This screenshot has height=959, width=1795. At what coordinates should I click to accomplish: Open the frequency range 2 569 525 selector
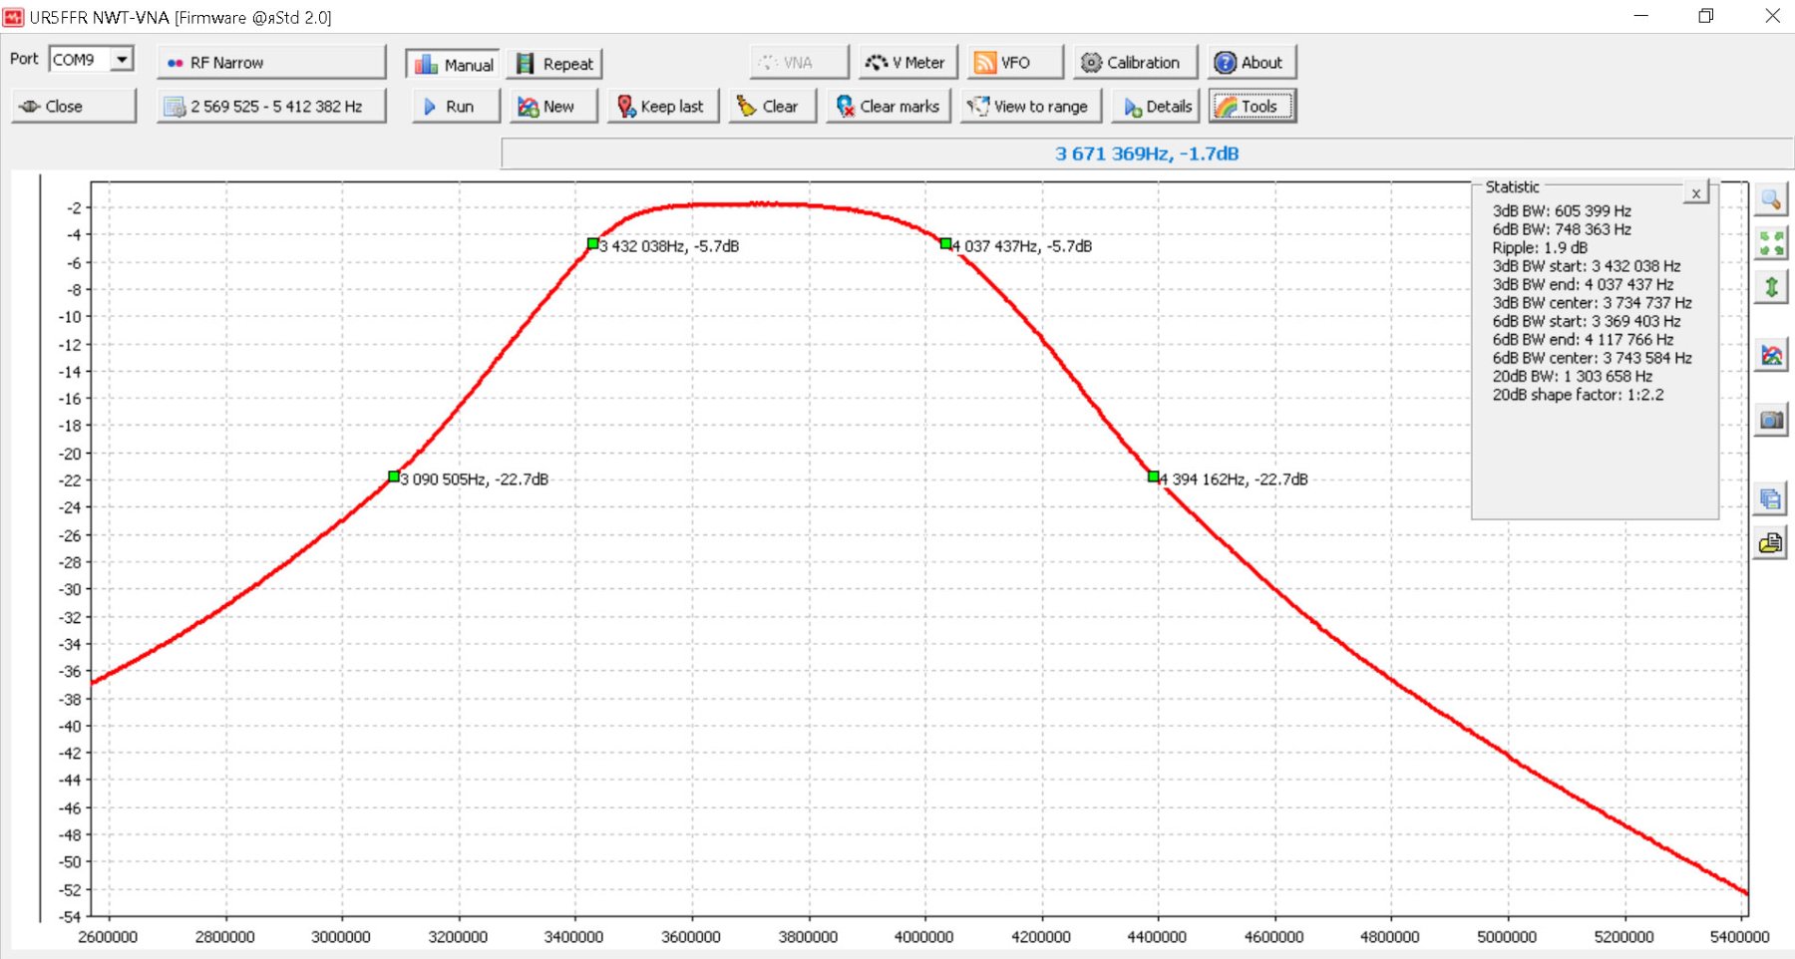click(x=271, y=107)
